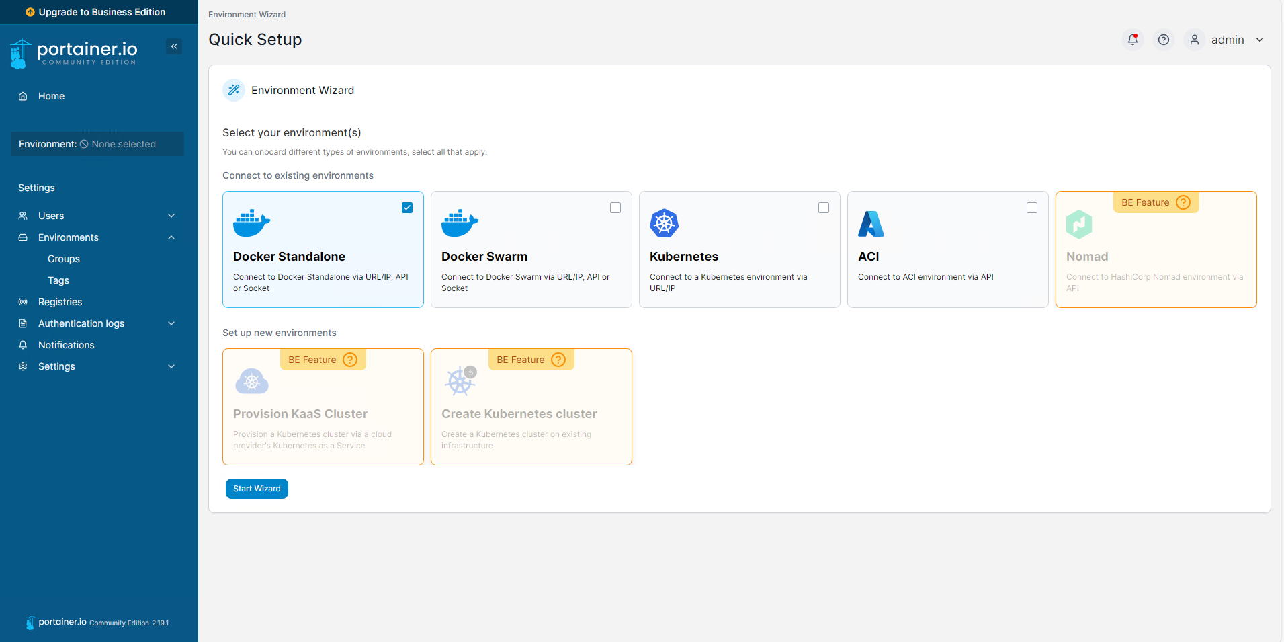1284x642 pixels.
Task: Click the Docker Swarm whale icon
Action: pyautogui.click(x=460, y=223)
